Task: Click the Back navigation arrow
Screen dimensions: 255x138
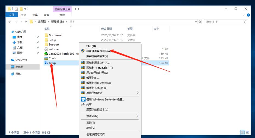Action: (x=10, y=22)
